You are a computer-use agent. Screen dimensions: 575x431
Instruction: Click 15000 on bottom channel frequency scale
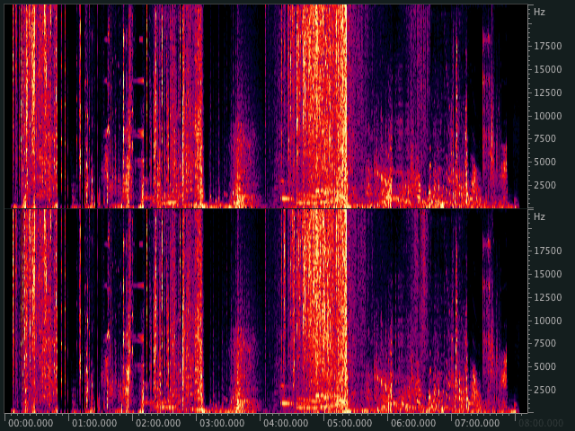547,274
